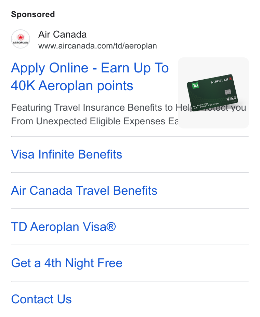The width and height of the screenshot is (260, 317).
Task: Click the Air Canada advertiser name
Action: click(62, 35)
